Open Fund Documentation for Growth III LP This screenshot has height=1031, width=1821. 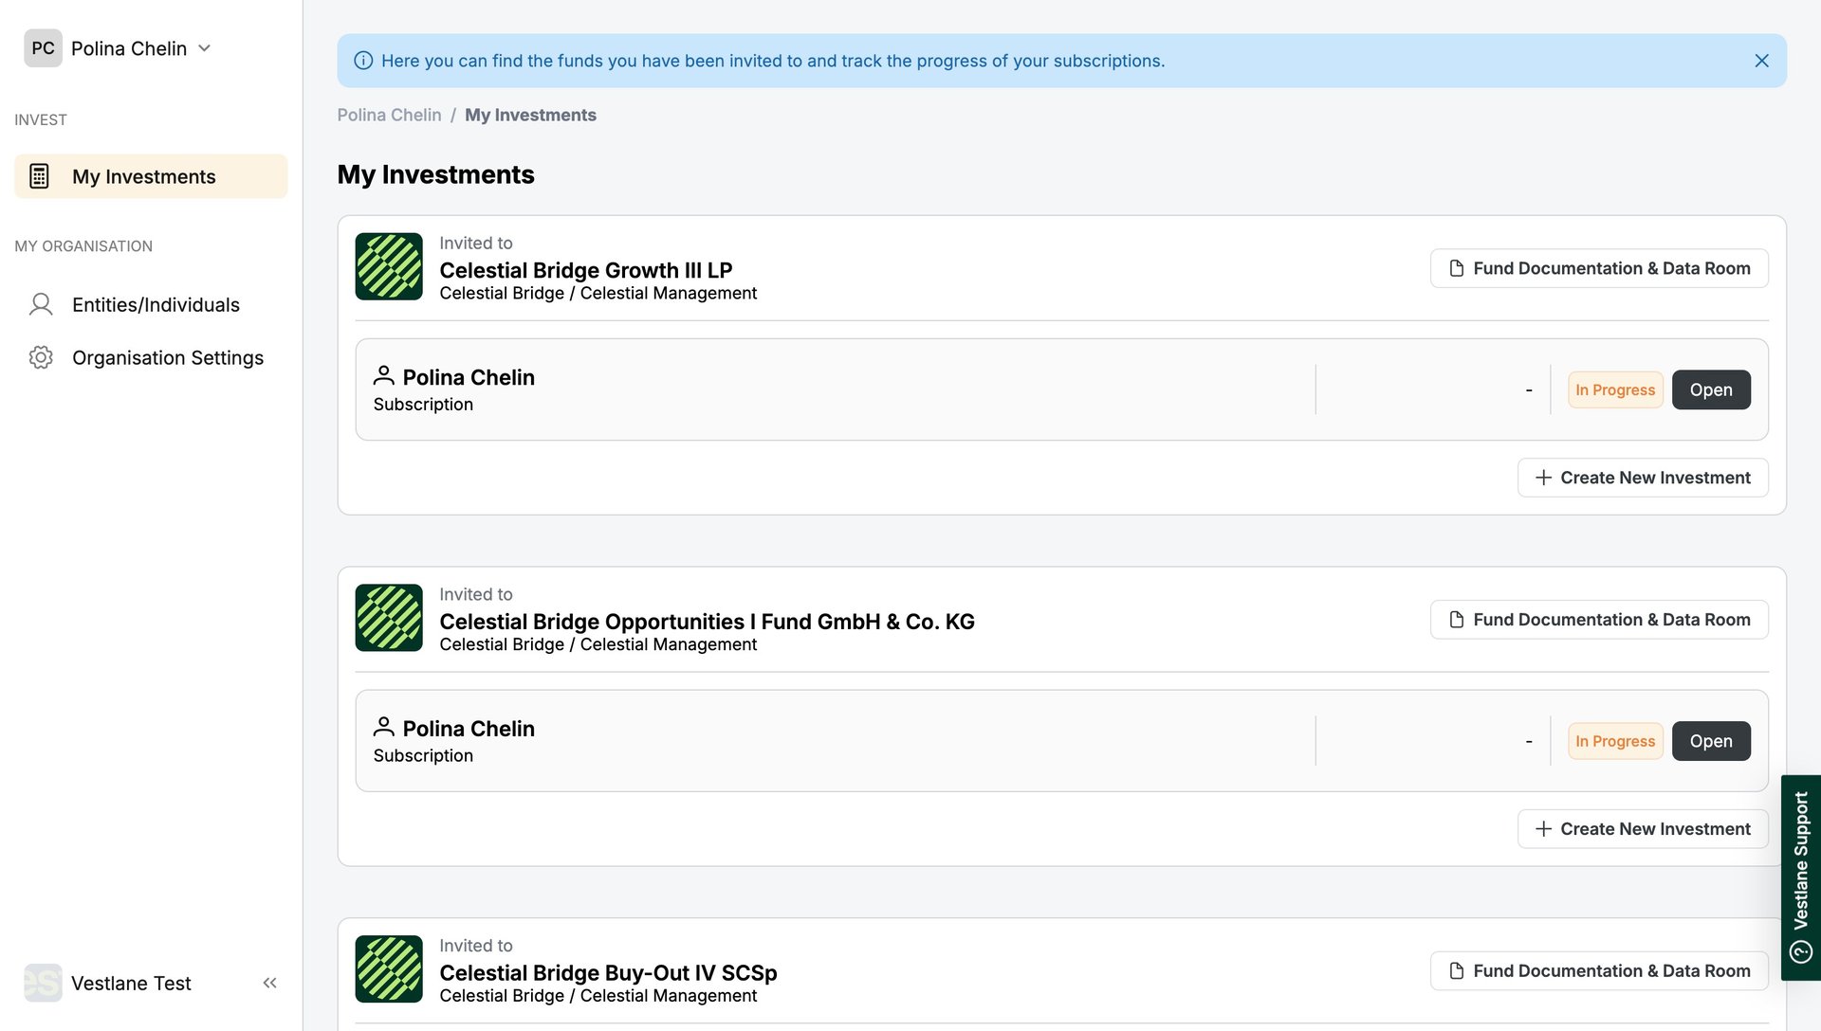[x=1598, y=268]
